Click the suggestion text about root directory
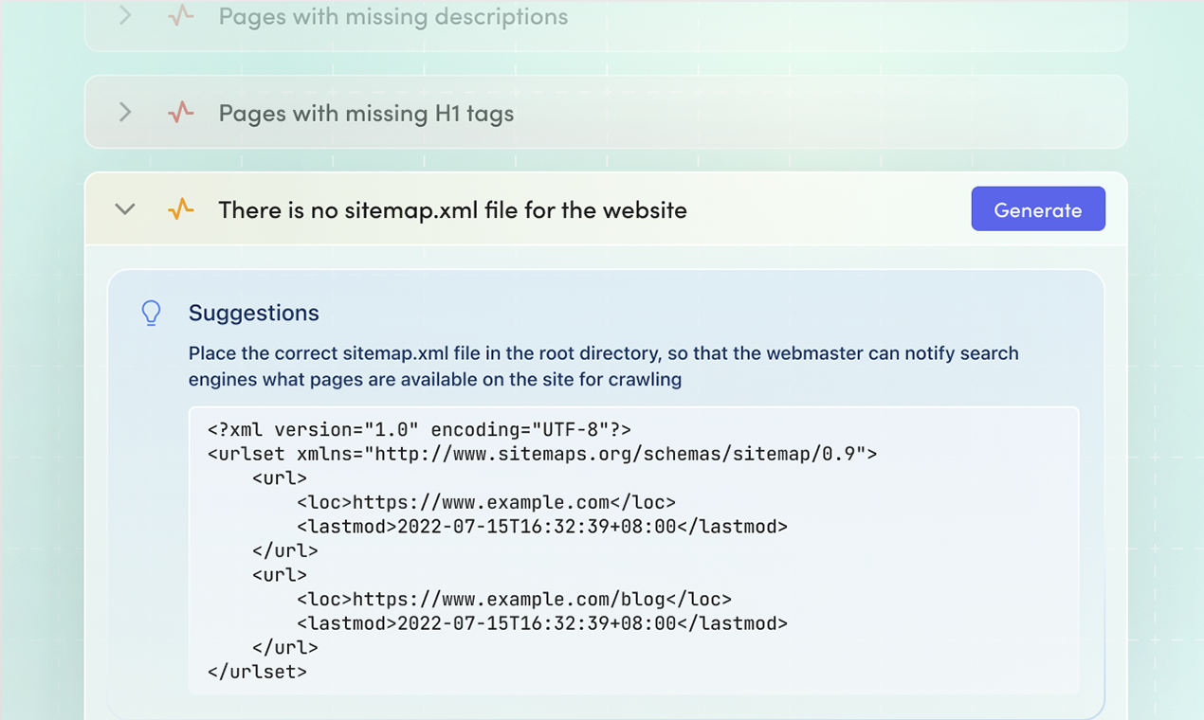Viewport: 1204px width, 720px height. coord(604,366)
